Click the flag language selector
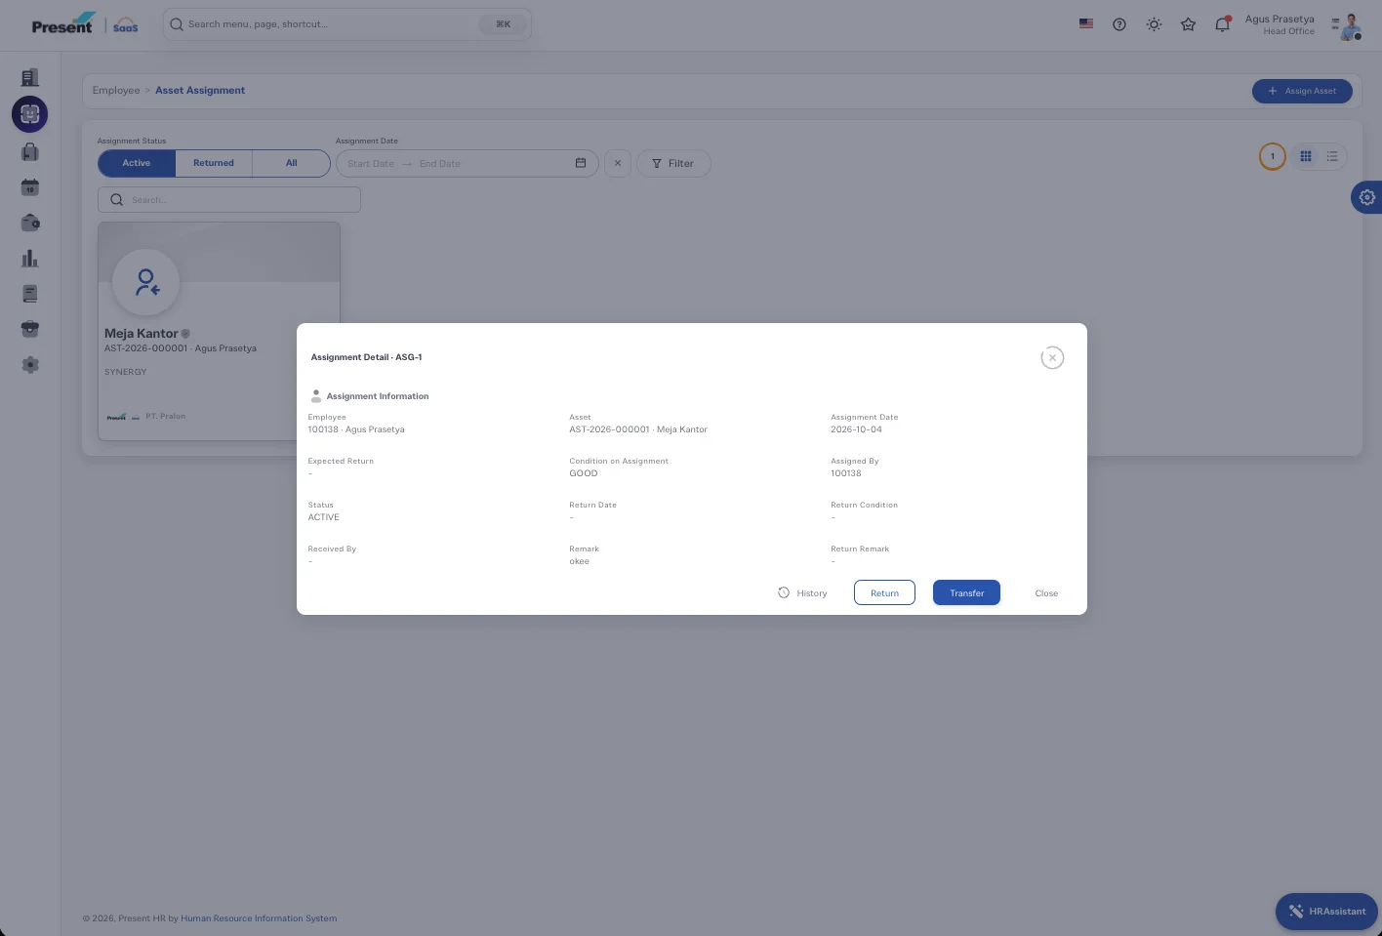Viewport: 1382px width, 936px height. (x=1086, y=24)
